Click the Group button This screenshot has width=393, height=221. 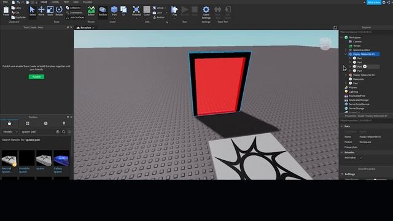coord(158,8)
